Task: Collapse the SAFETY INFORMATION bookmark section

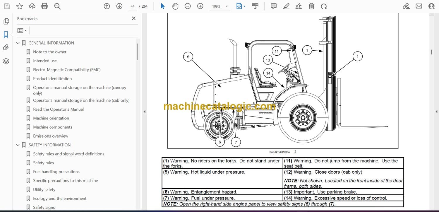Action: pyautogui.click(x=18, y=145)
